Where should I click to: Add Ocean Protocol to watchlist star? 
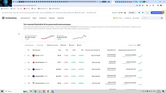pyautogui.click(x=25, y=83)
